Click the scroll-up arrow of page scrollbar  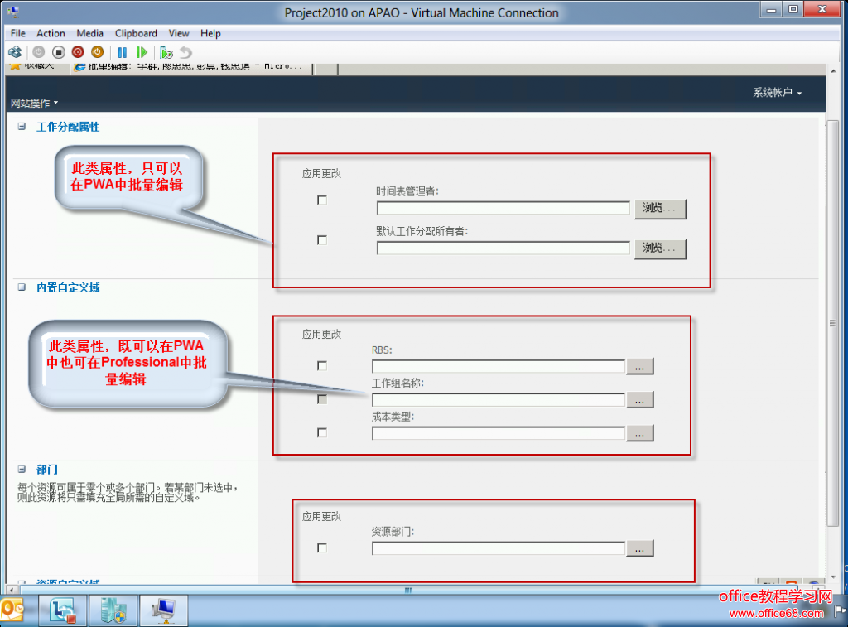tap(832, 71)
